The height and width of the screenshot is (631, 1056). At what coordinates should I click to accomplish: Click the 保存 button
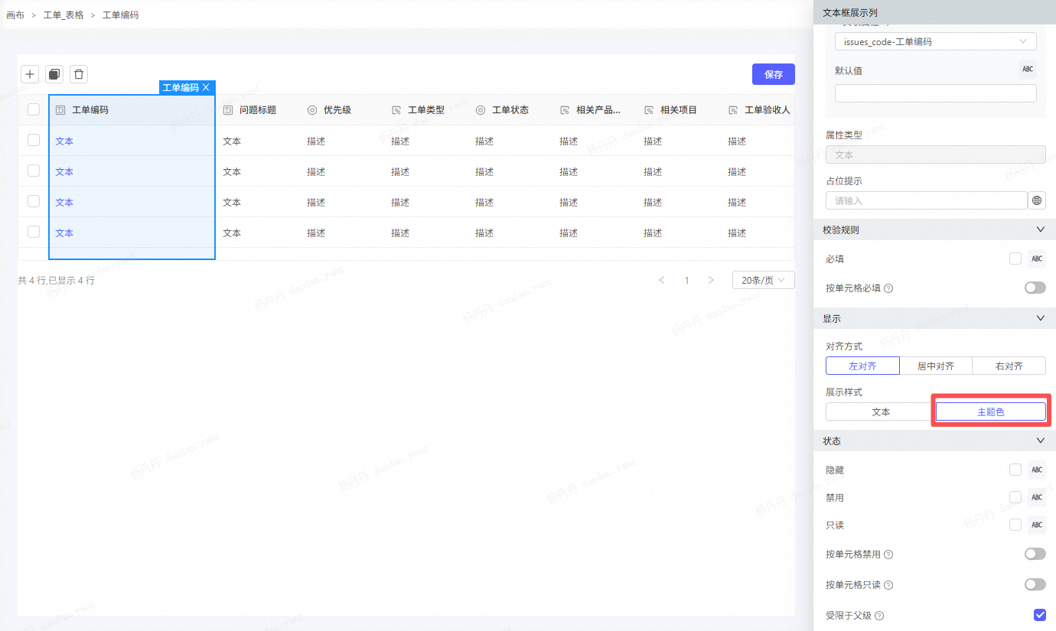pyautogui.click(x=773, y=74)
